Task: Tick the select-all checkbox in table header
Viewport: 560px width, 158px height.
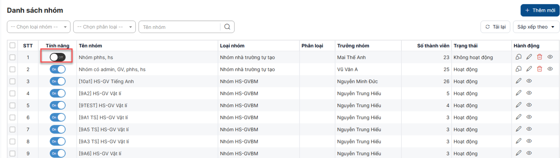Action: tap(13, 46)
